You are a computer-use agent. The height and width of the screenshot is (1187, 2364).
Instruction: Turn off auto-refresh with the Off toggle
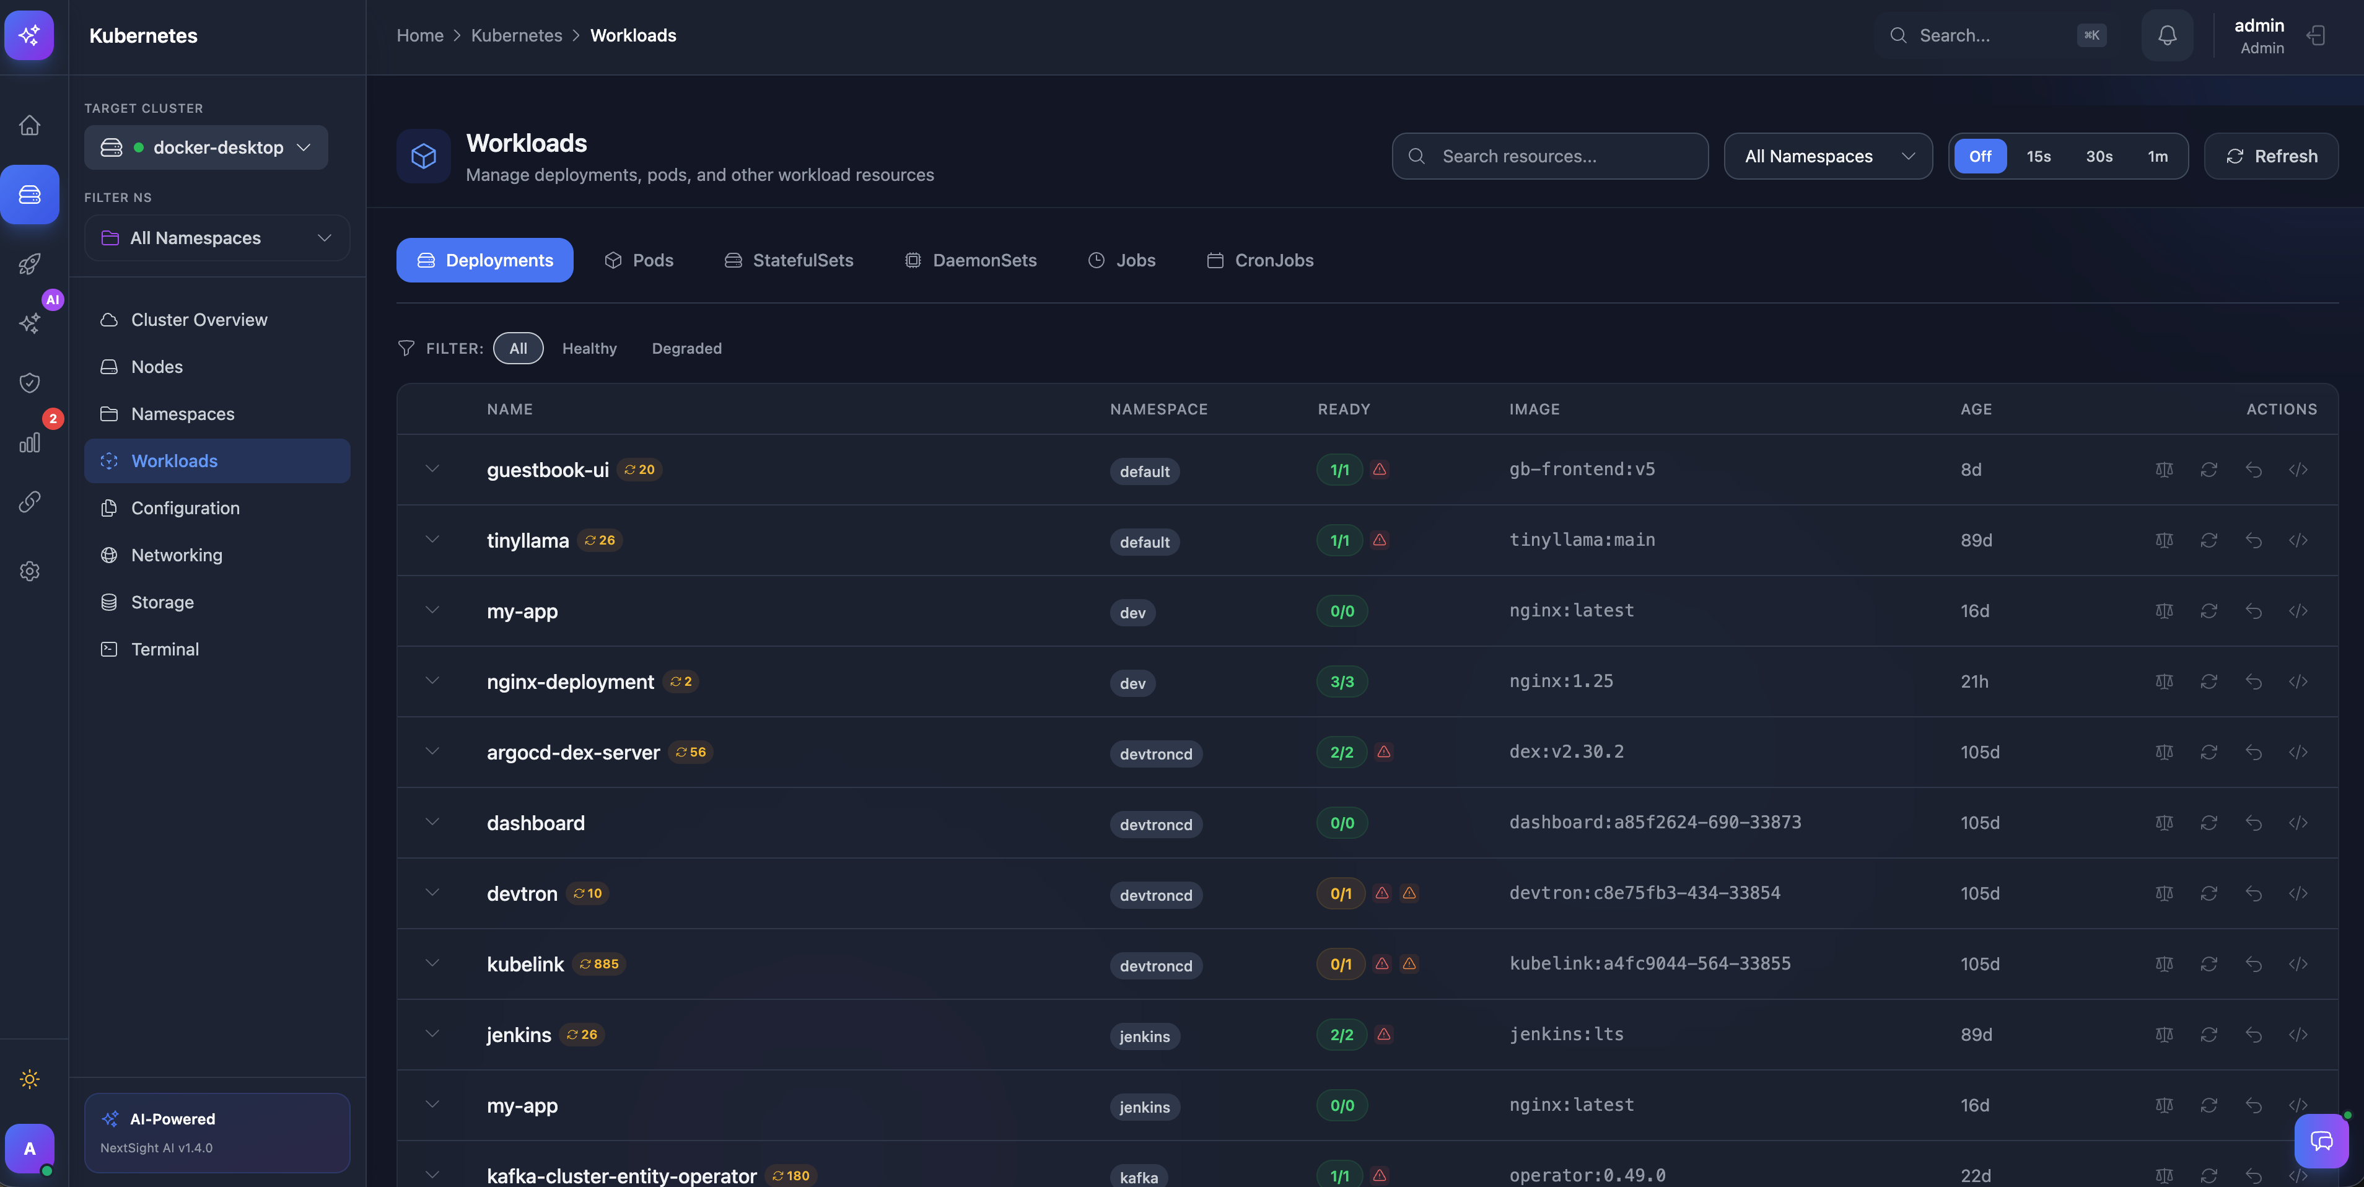1981,156
